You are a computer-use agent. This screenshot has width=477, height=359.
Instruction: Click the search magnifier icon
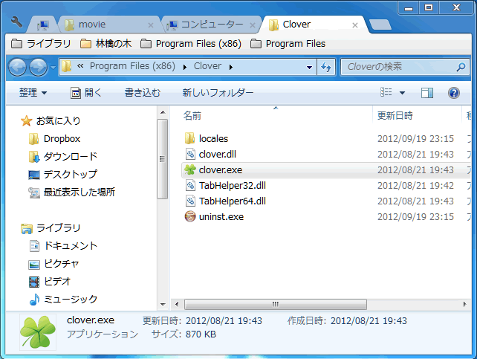461,67
